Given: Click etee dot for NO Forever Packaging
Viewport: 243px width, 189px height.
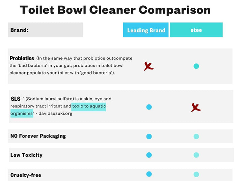Looking at the screenshot, I should (196, 136).
